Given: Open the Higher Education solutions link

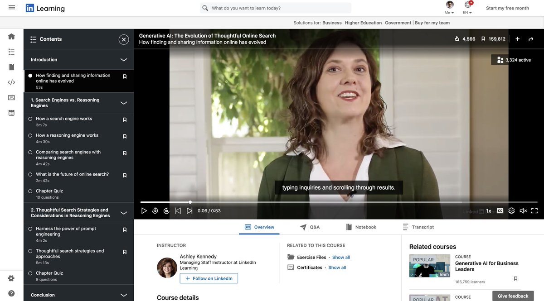Looking at the screenshot, I should click(363, 23).
